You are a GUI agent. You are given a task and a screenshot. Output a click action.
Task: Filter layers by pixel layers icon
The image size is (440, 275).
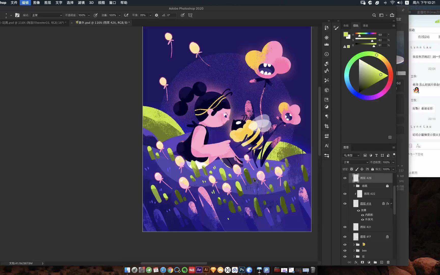pos(365,155)
